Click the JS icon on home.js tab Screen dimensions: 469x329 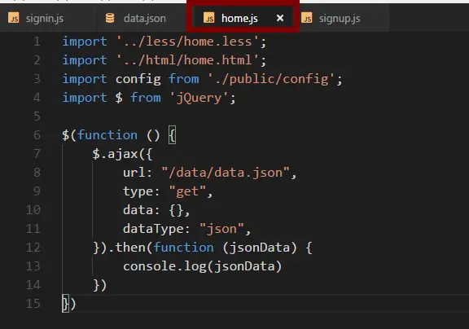click(208, 18)
